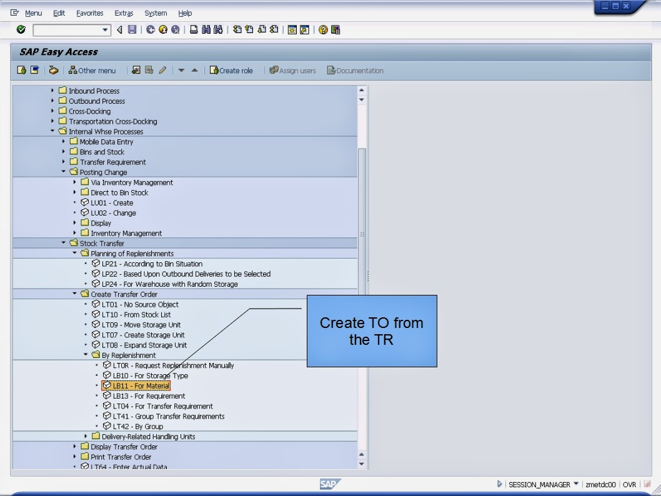
Task: Move favorites up arrow icon
Action: [x=195, y=71]
